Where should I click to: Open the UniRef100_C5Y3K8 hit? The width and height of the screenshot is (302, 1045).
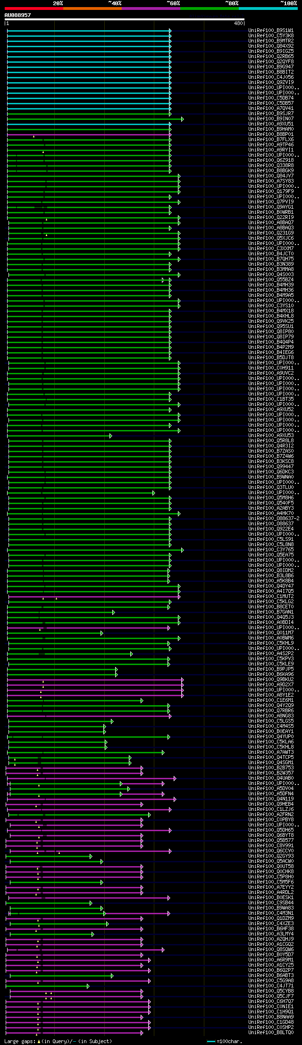click(271, 36)
